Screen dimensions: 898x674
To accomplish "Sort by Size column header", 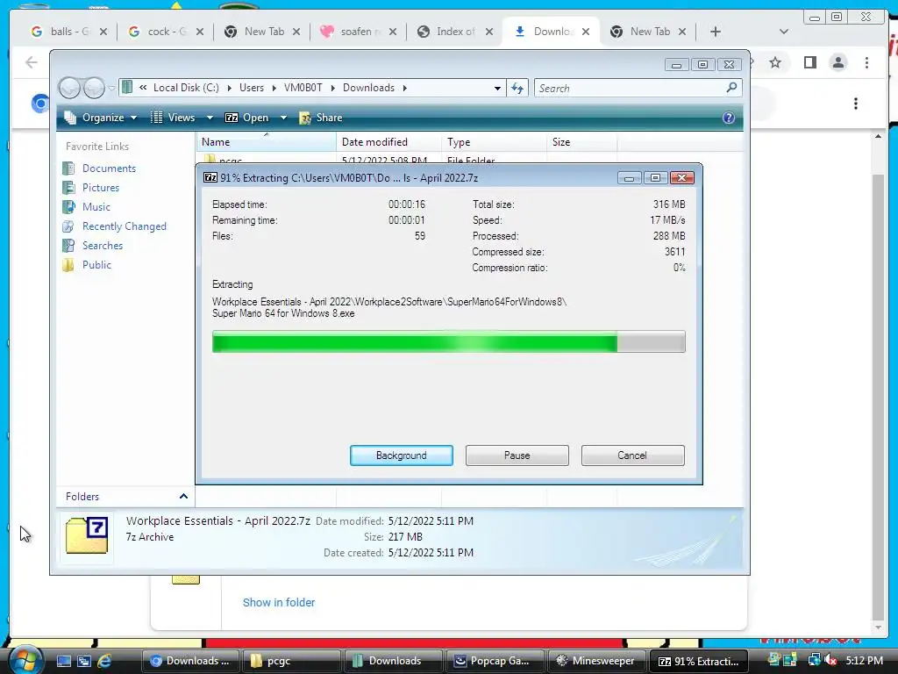I will pos(581,142).
